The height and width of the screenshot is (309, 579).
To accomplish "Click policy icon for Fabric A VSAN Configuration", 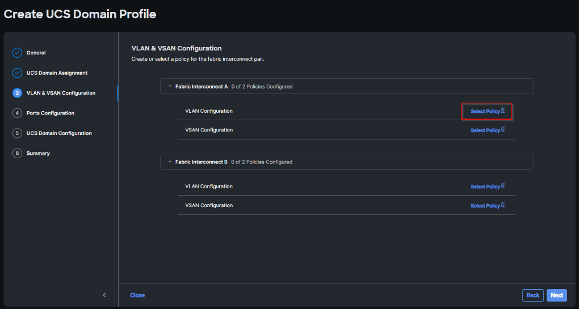I will click(504, 130).
